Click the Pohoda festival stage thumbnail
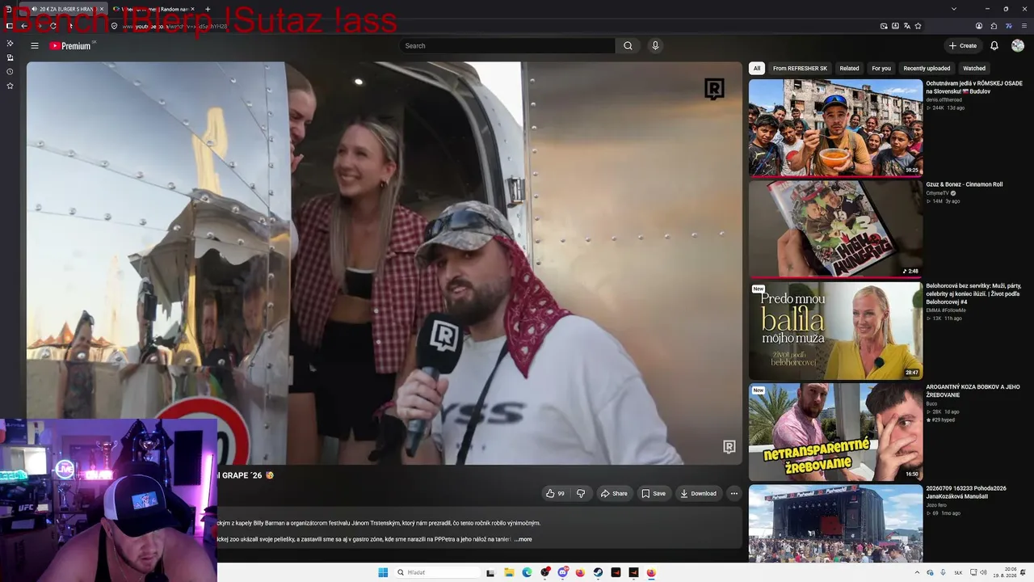This screenshot has height=582, width=1034. coord(835,523)
